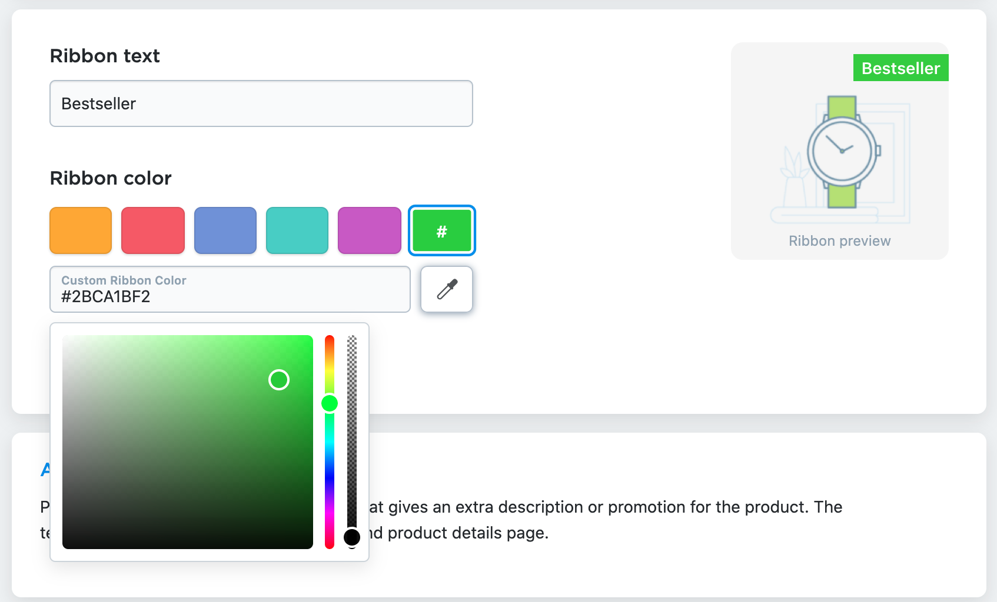The width and height of the screenshot is (997, 602).
Task: Select the hex value #2BCA1BF2 text
Action: point(105,297)
